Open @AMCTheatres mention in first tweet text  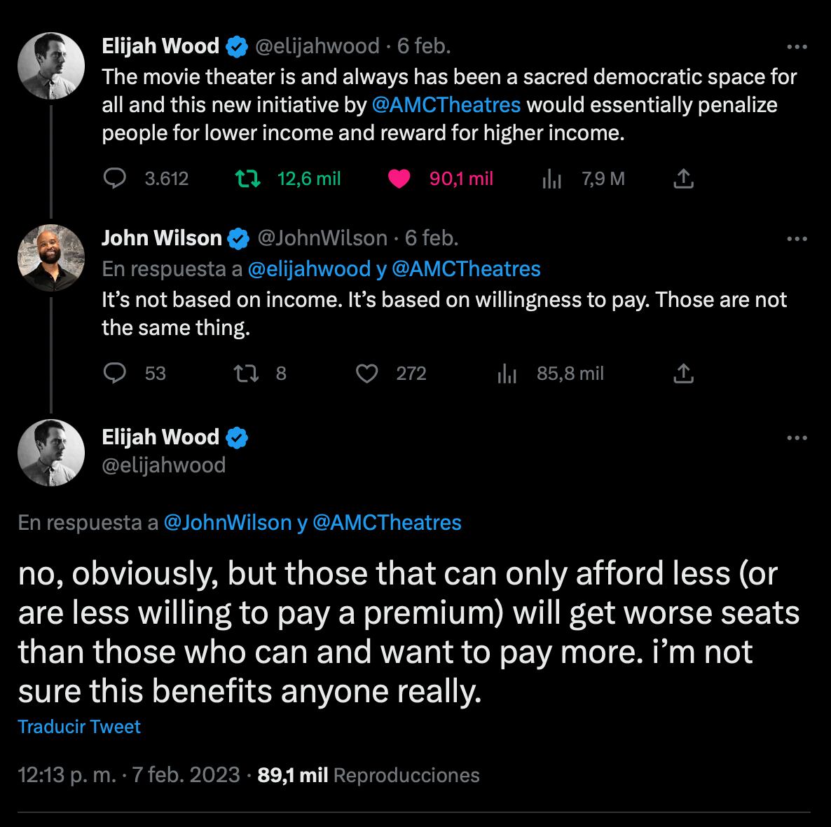[x=446, y=104]
